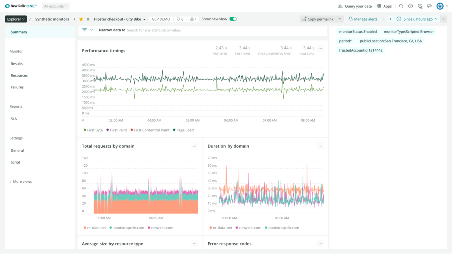This screenshot has height=254, width=452.
Task: Open user menu chevron beside avatar
Action: 447,6
